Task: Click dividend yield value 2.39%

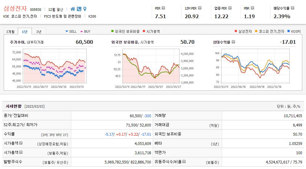Action: 282,16
